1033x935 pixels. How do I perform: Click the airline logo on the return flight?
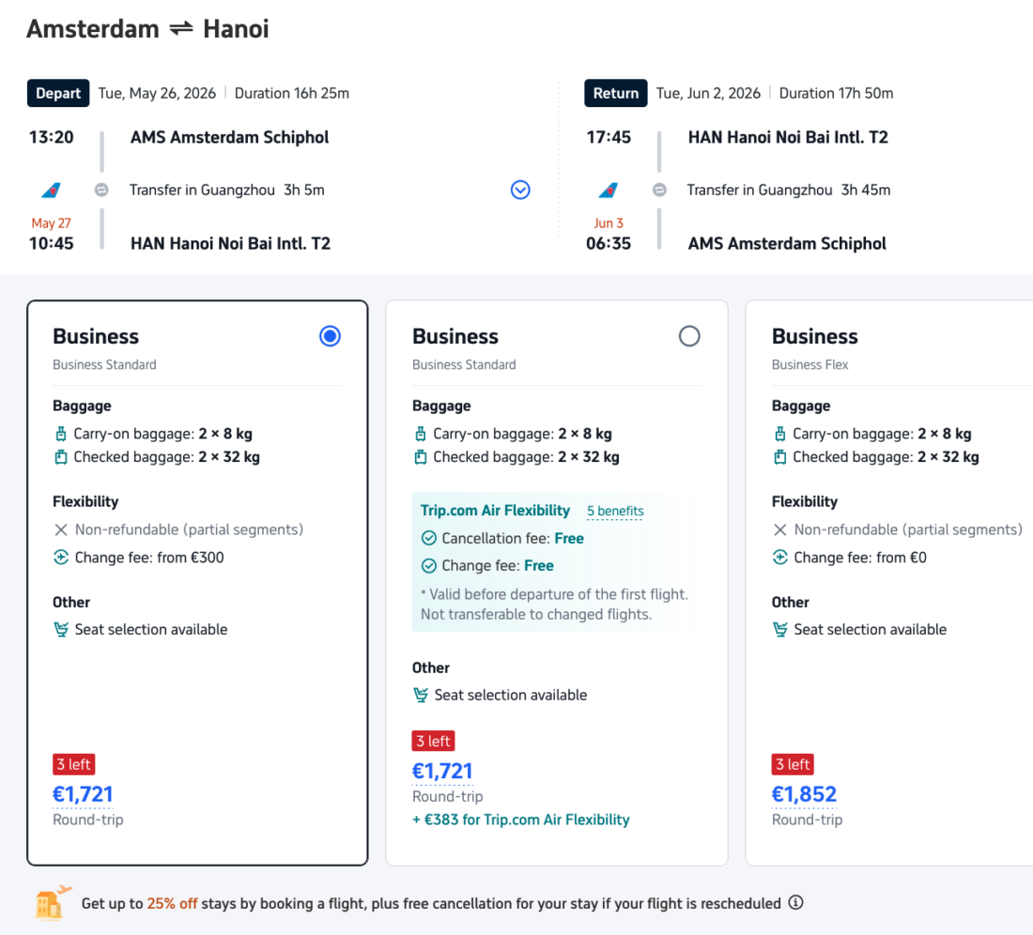tap(609, 191)
